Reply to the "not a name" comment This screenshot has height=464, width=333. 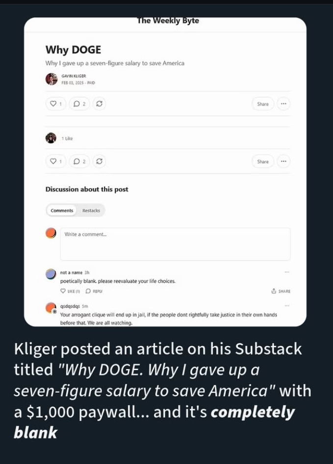click(94, 291)
